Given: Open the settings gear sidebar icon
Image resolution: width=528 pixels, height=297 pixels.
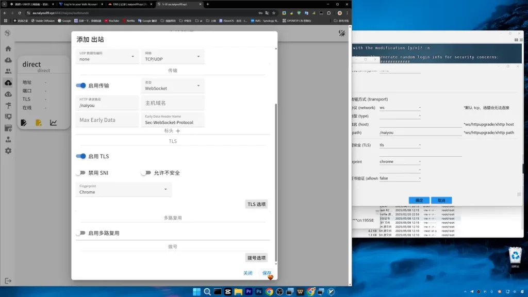Looking at the screenshot, I should (x=8, y=151).
